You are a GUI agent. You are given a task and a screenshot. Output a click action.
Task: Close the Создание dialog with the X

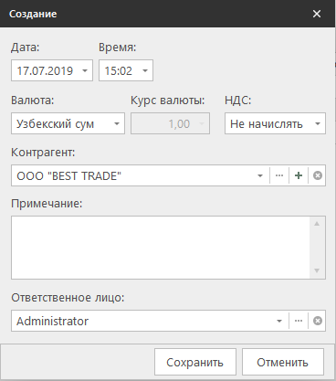coord(317,14)
